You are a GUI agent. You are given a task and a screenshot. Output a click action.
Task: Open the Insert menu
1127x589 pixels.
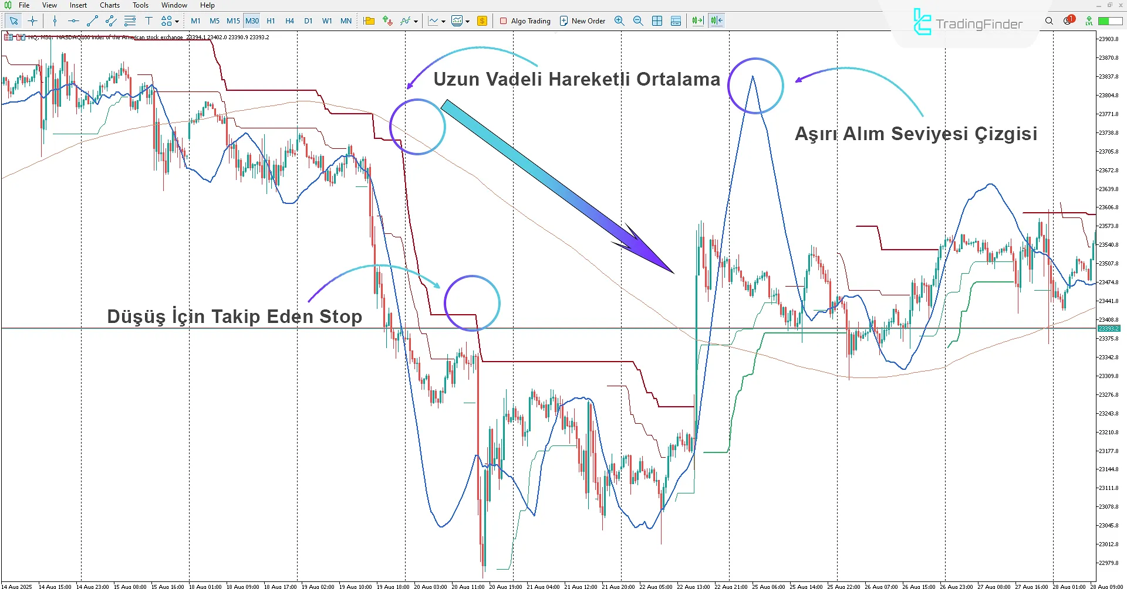78,5
